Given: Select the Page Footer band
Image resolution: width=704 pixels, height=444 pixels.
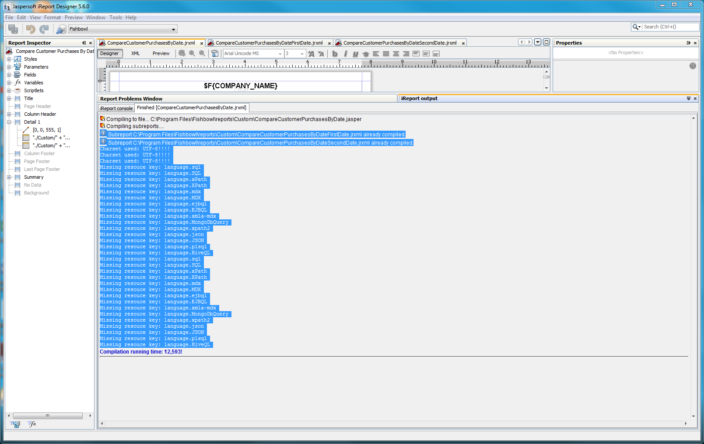Looking at the screenshot, I should 37,161.
